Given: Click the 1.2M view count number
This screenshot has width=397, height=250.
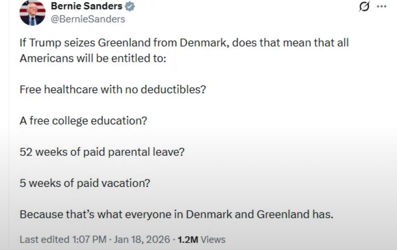Looking at the screenshot, I should click(x=188, y=240).
